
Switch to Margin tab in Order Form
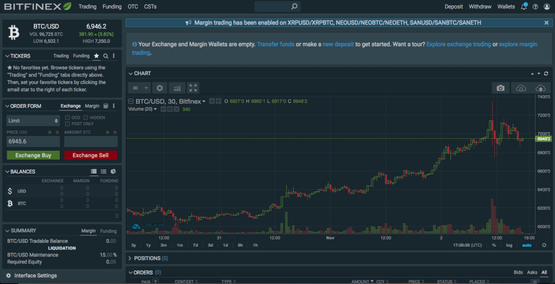point(92,106)
